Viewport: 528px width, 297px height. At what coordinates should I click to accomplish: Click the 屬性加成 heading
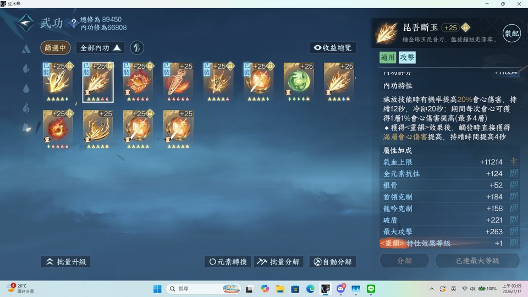pos(398,151)
